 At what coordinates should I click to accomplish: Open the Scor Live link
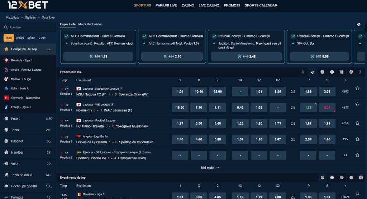[48, 18]
